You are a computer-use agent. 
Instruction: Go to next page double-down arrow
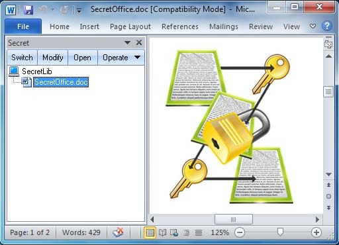click(328, 208)
